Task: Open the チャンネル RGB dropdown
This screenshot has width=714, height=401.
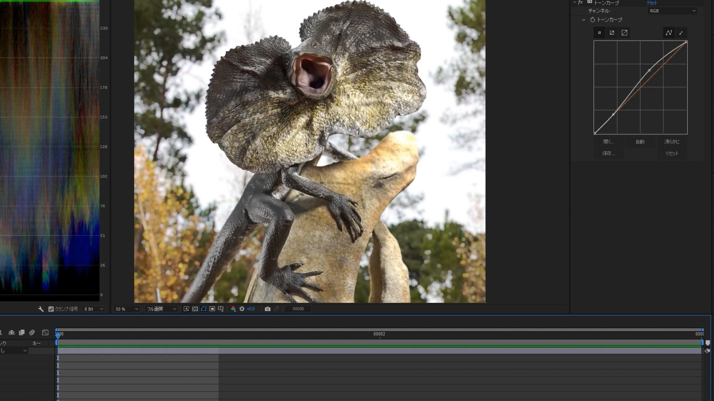Action: coord(672,11)
